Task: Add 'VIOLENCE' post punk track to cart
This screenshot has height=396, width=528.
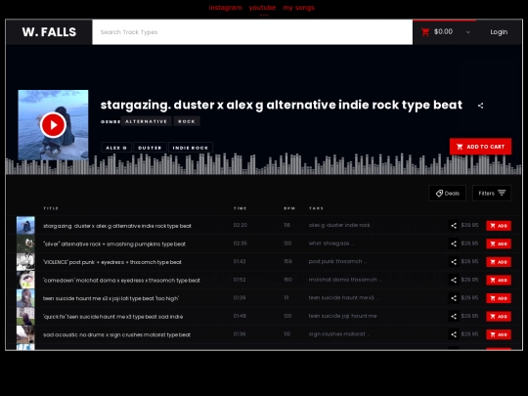Action: pos(499,262)
